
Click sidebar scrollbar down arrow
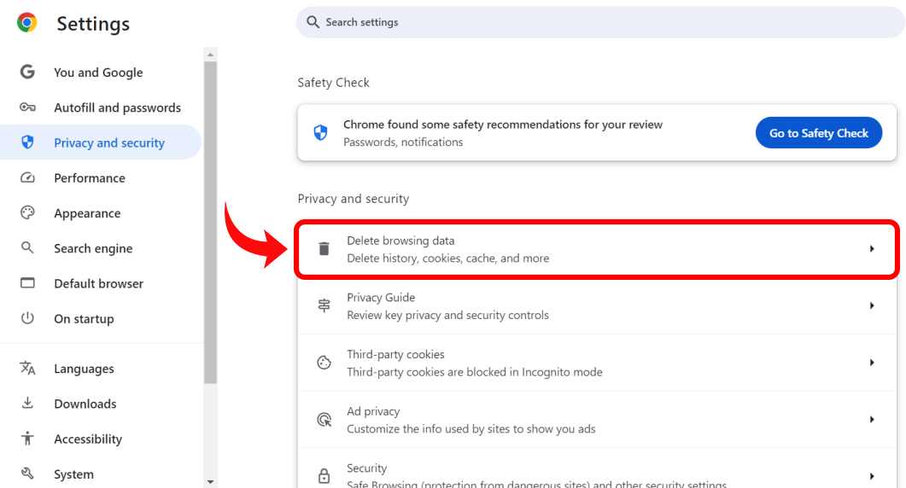pyautogui.click(x=210, y=482)
